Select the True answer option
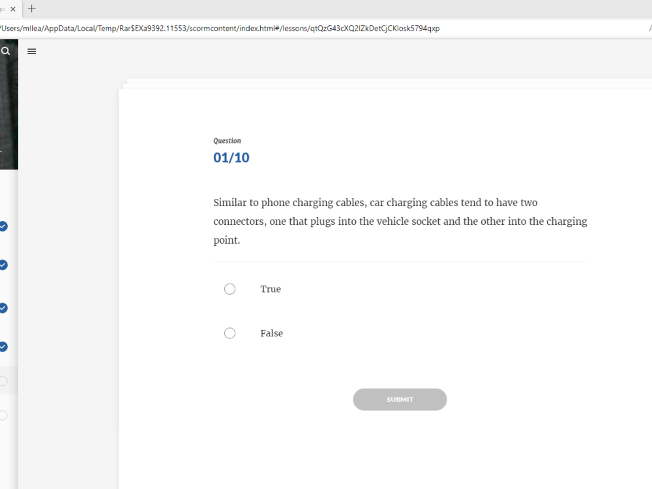Viewport: 652px width, 489px height. pyautogui.click(x=230, y=289)
